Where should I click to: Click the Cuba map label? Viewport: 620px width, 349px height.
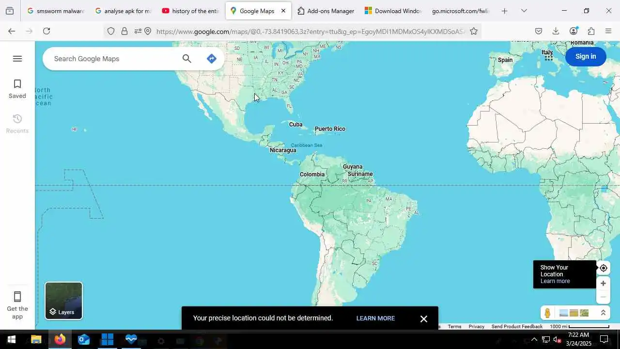[x=295, y=125]
